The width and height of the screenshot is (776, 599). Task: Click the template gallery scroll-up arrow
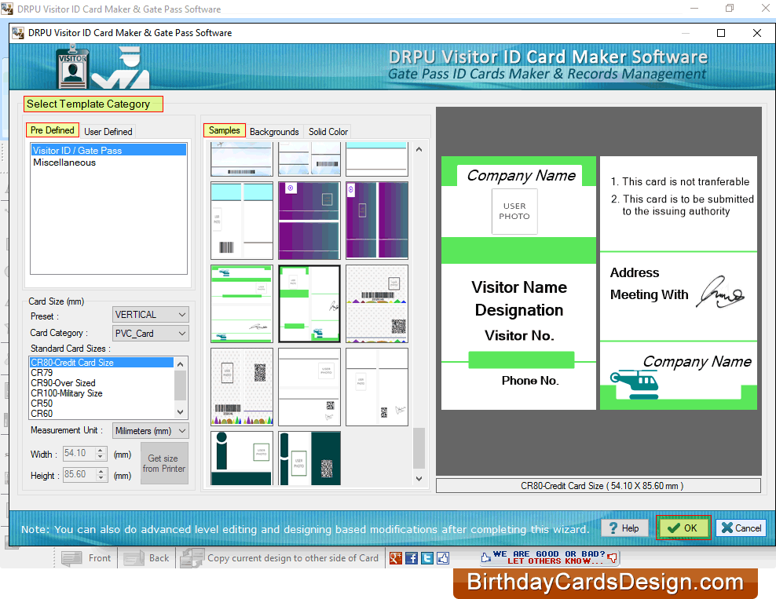click(419, 149)
